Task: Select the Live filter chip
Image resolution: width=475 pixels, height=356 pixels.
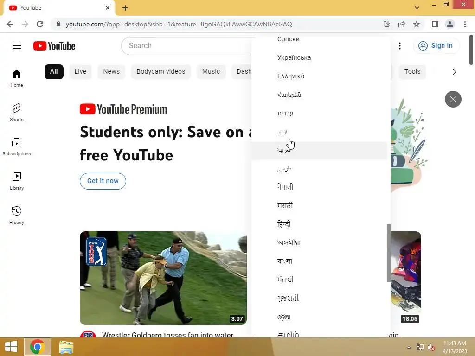Action: tap(80, 72)
